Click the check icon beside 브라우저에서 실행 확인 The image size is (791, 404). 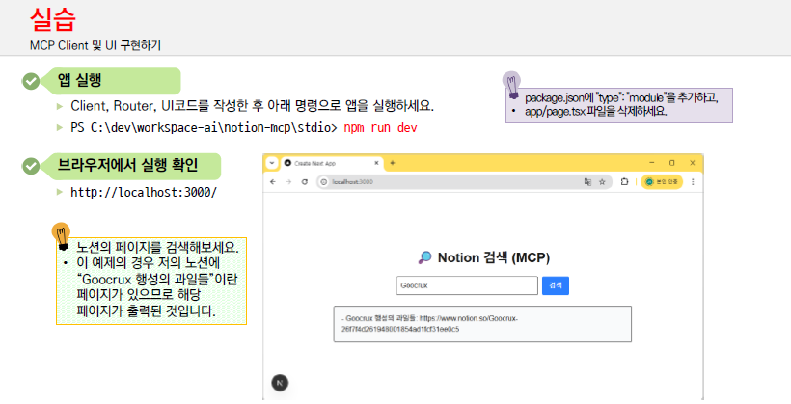coord(31,166)
